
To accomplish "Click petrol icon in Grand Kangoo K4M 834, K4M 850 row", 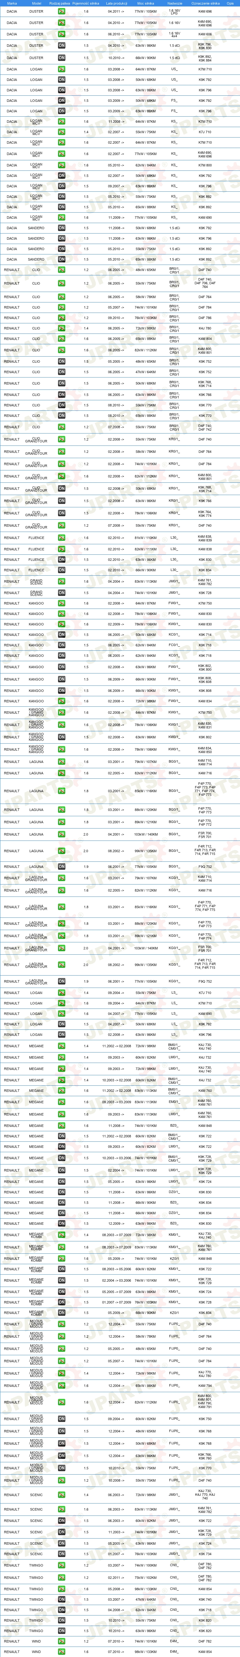I will click(x=62, y=749).
